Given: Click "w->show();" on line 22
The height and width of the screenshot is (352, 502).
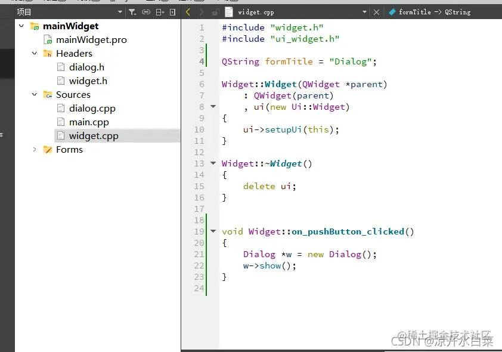Looking at the screenshot, I should [269, 265].
